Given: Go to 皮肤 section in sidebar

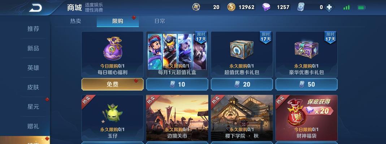Looking at the screenshot, I should [x=33, y=87].
